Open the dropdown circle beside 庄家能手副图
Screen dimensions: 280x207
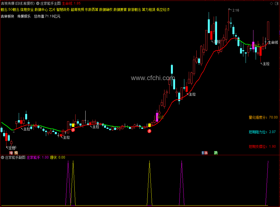[x=3, y=157]
